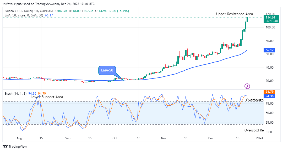Click the 18 December date on time axis

point(238,138)
